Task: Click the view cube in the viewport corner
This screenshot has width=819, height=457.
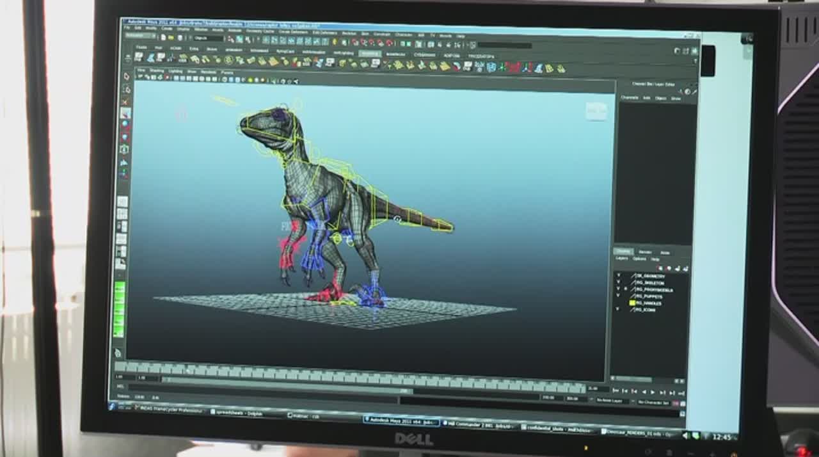Action: point(595,111)
